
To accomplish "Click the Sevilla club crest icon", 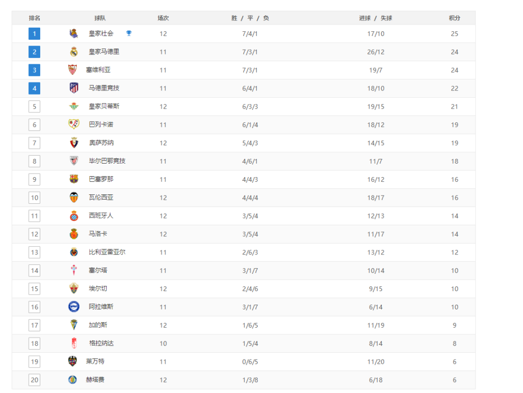I will coord(72,70).
